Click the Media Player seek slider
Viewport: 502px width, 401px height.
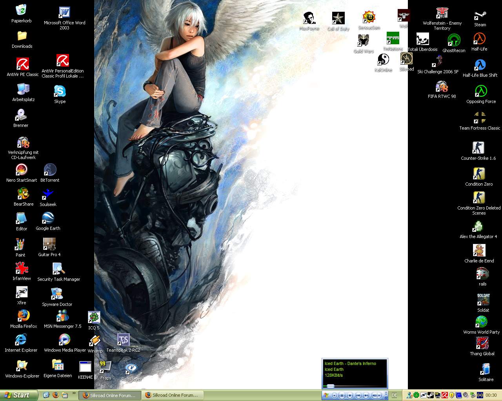tap(331, 386)
